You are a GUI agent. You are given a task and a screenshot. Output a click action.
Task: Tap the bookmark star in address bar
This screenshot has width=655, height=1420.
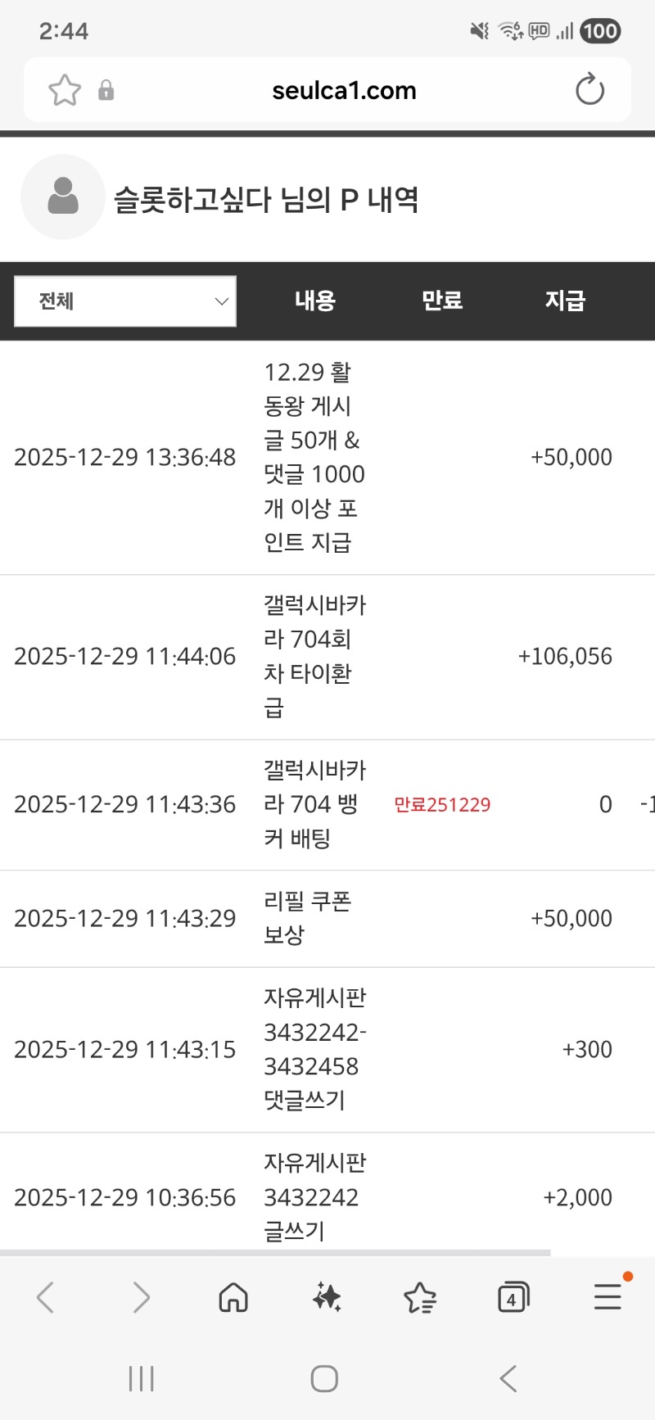65,90
